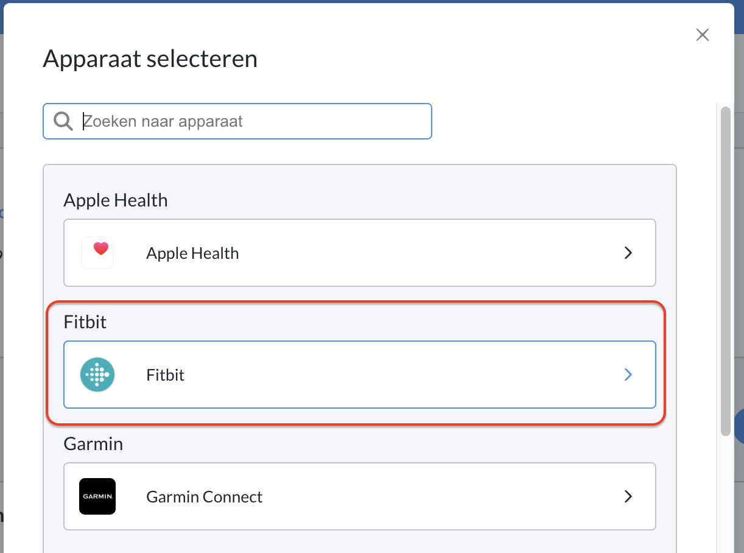This screenshot has width=744, height=553.
Task: Click the Apparaat selecteren dialog title
Action: pyautogui.click(x=150, y=60)
